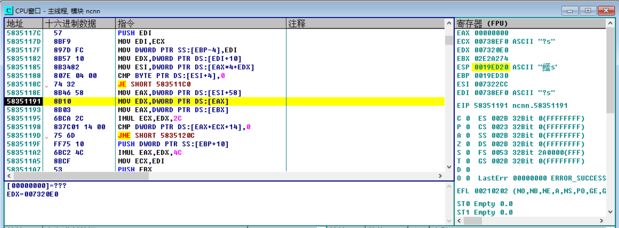Viewport: 619px width, 228px height.
Task: Select highlighted ESP value 0019ED20
Action: [x=491, y=67]
